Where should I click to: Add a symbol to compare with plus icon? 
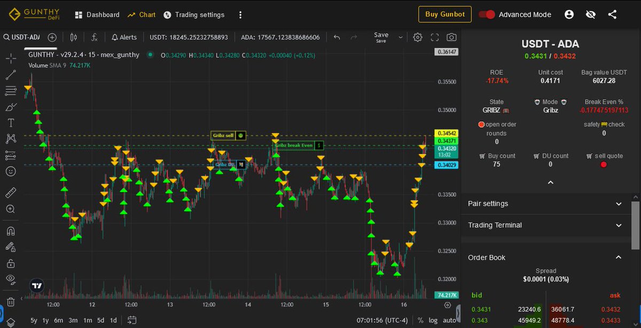[52, 37]
